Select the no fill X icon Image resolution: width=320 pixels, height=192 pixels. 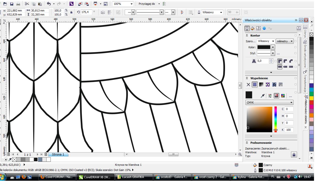pos(248,84)
